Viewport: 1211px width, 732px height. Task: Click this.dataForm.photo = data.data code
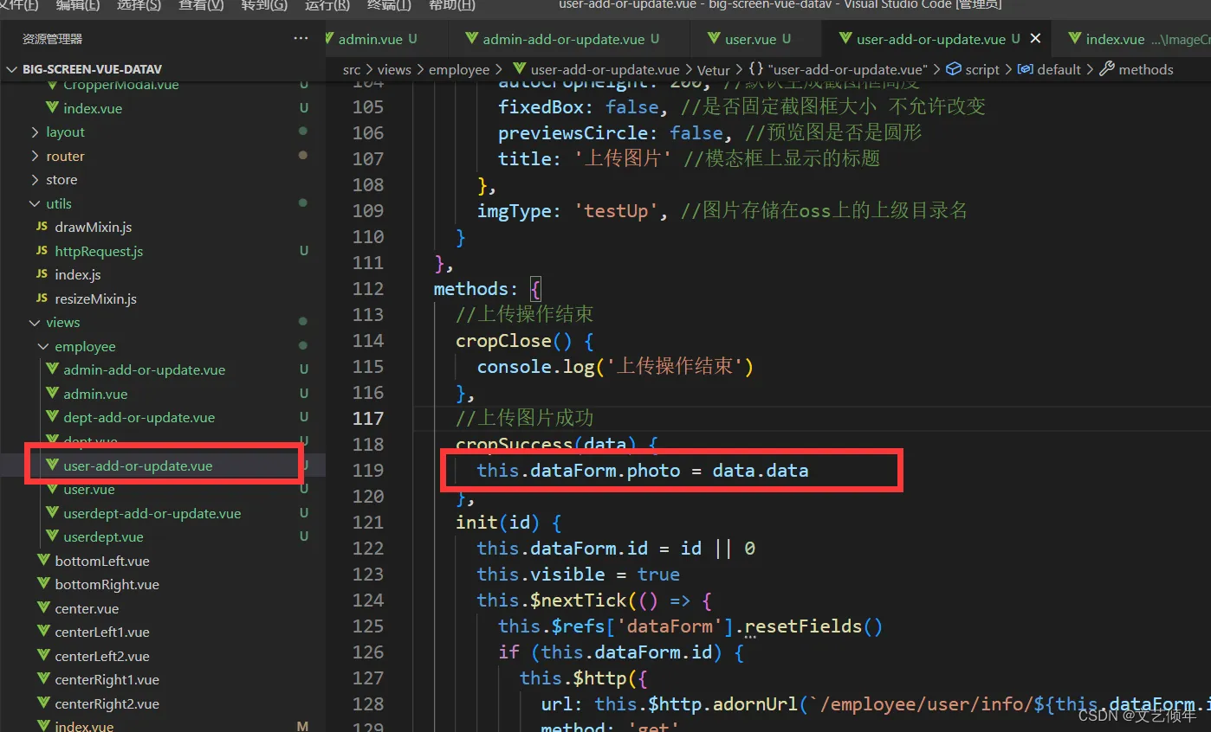click(x=643, y=471)
